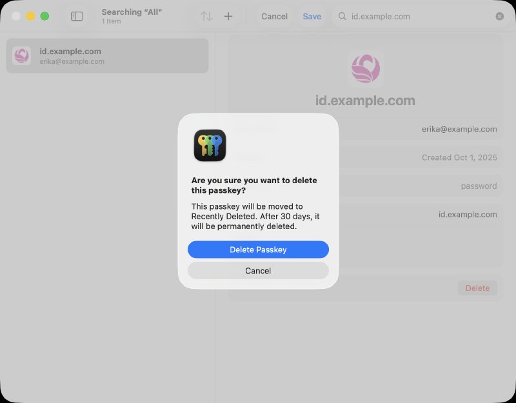Add a new item with the plus icon

pos(228,16)
